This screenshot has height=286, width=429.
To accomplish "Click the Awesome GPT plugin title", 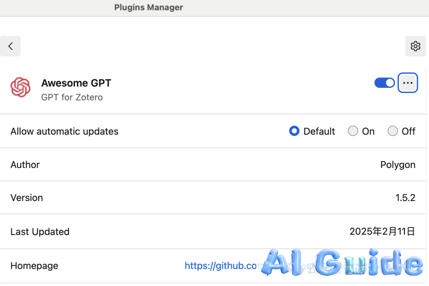I will click(76, 83).
